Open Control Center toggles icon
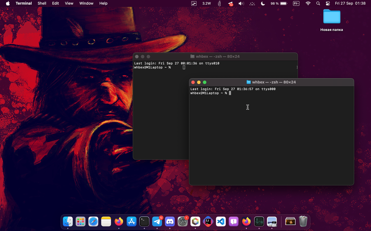This screenshot has width=371, height=231. (328, 3)
